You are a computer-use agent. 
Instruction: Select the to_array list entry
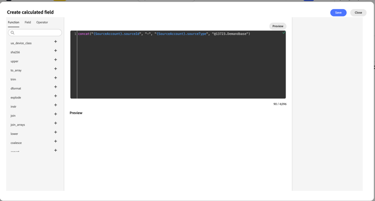coord(16,70)
